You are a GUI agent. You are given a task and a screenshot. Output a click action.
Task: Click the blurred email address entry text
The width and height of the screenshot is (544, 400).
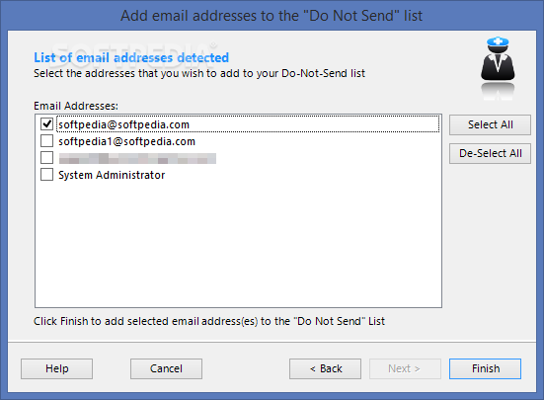pos(137,158)
